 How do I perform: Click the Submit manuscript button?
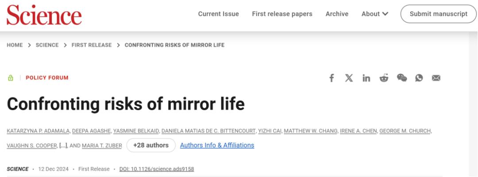(438, 14)
